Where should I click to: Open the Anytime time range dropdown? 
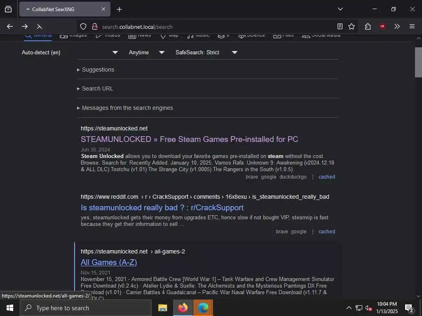coord(147,52)
